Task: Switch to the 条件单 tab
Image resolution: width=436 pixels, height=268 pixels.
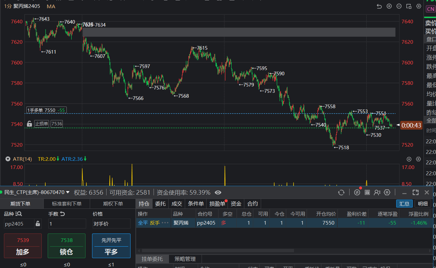Action: coord(196,204)
